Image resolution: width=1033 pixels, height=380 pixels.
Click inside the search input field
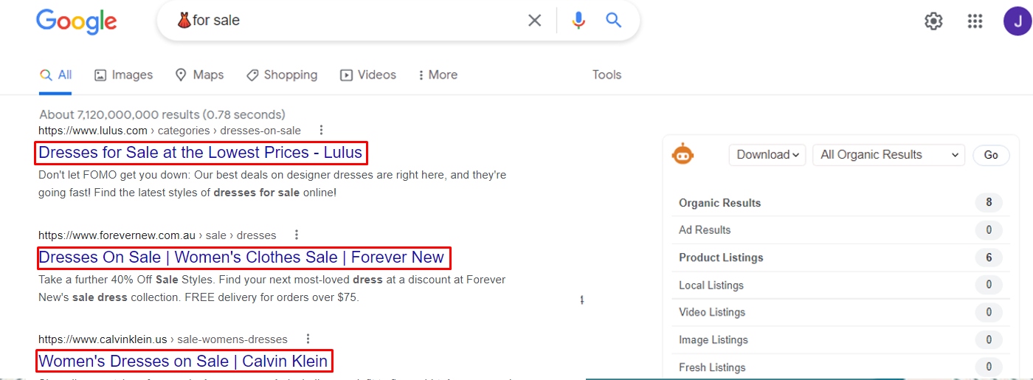354,21
